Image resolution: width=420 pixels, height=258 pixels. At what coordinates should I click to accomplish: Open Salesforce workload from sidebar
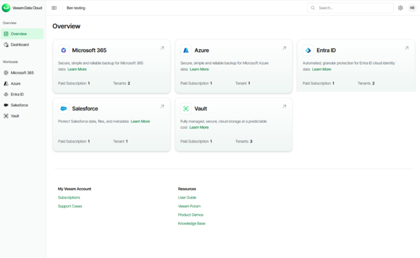click(x=19, y=105)
